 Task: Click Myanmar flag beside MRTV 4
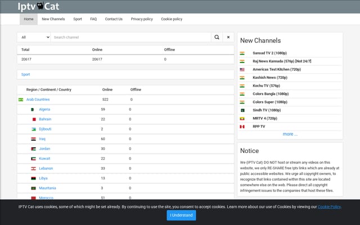point(242,119)
